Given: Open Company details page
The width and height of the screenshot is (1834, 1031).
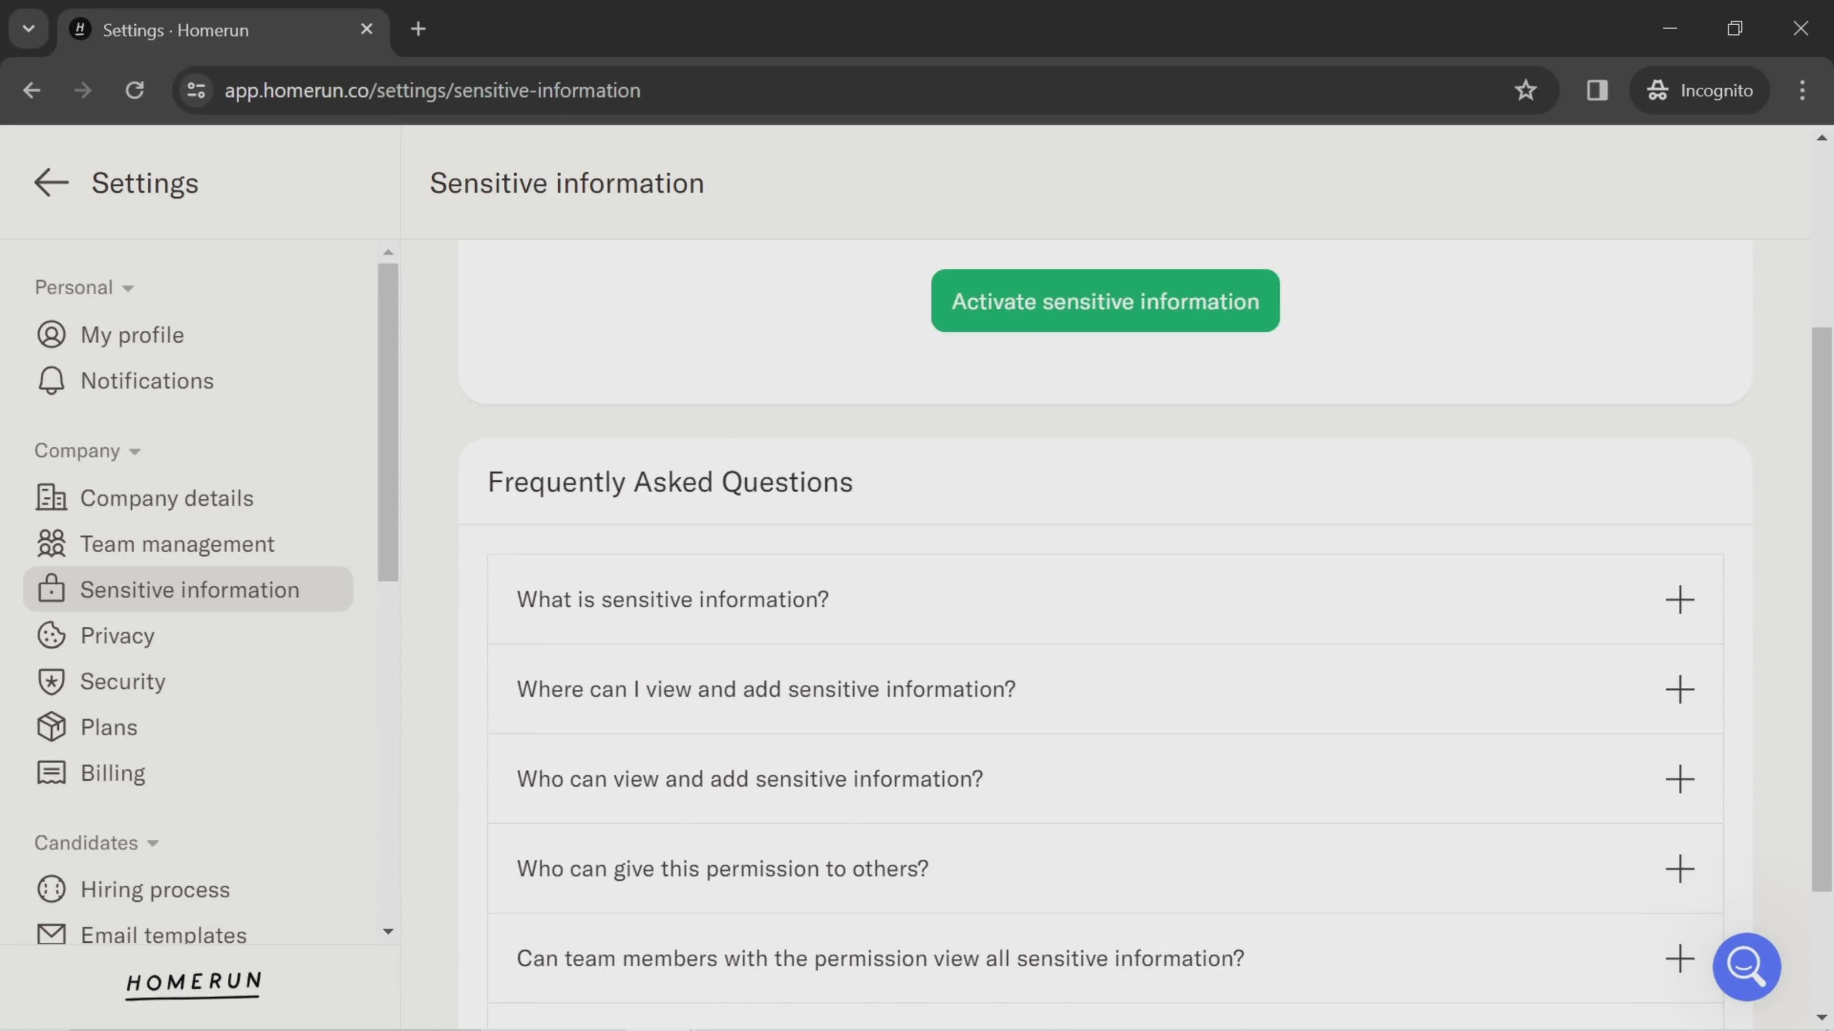Looking at the screenshot, I should (x=167, y=498).
